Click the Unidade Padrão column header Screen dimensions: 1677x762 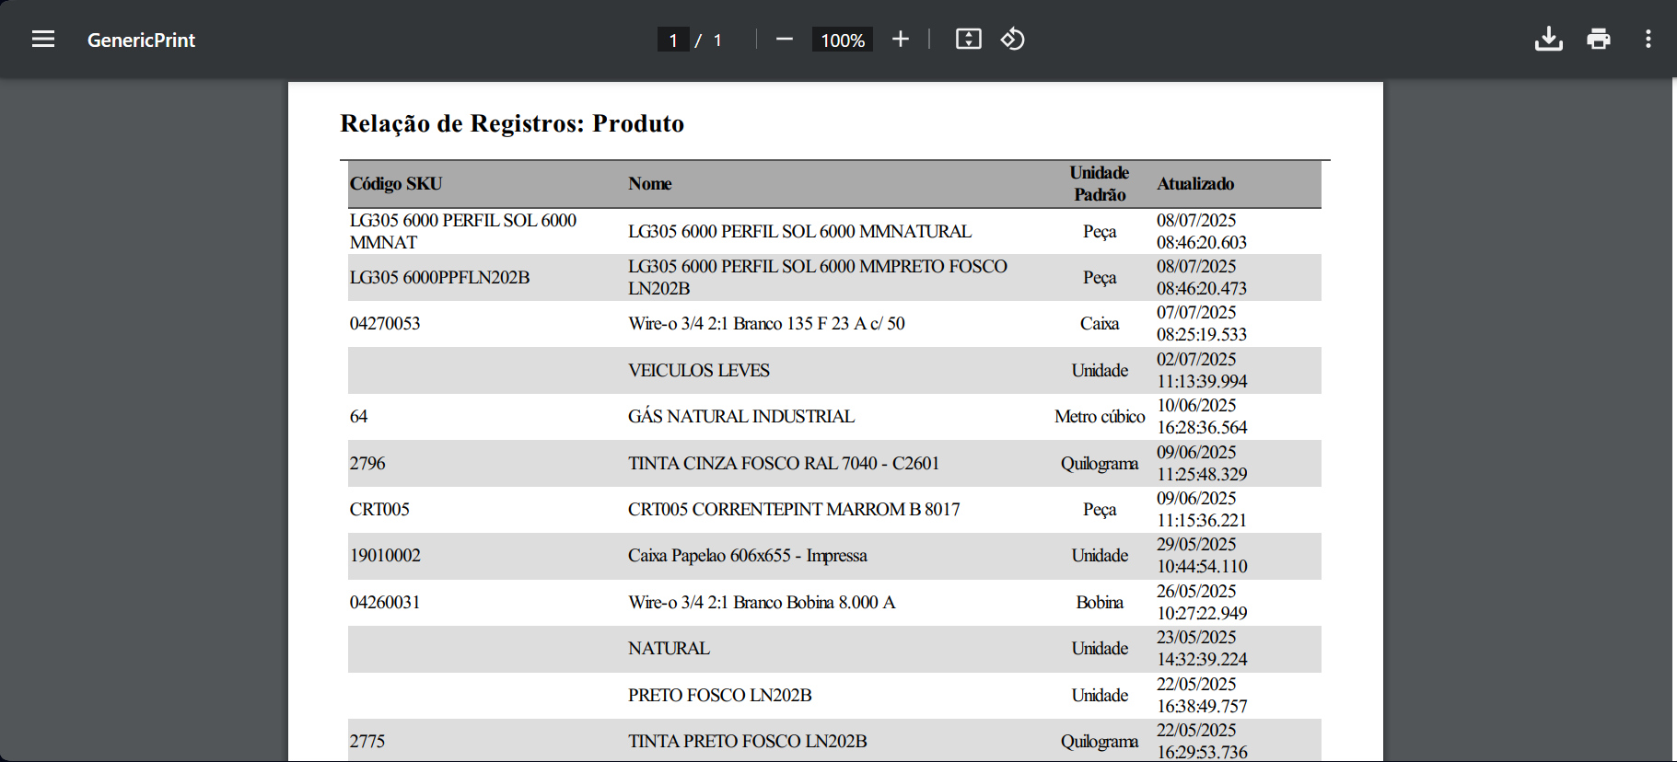coord(1099,184)
